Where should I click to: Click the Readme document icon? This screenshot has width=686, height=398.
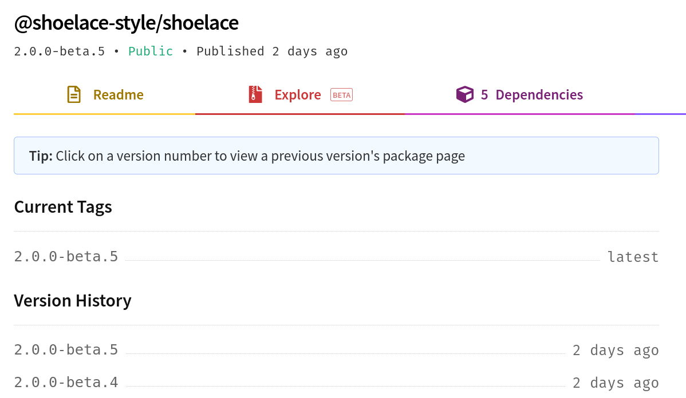click(74, 94)
